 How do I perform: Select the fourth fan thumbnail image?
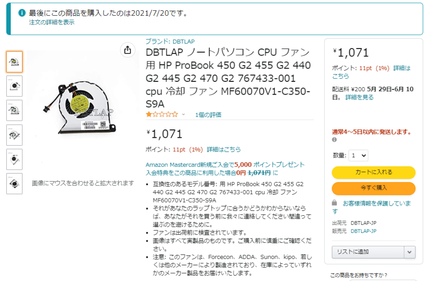tap(15, 135)
